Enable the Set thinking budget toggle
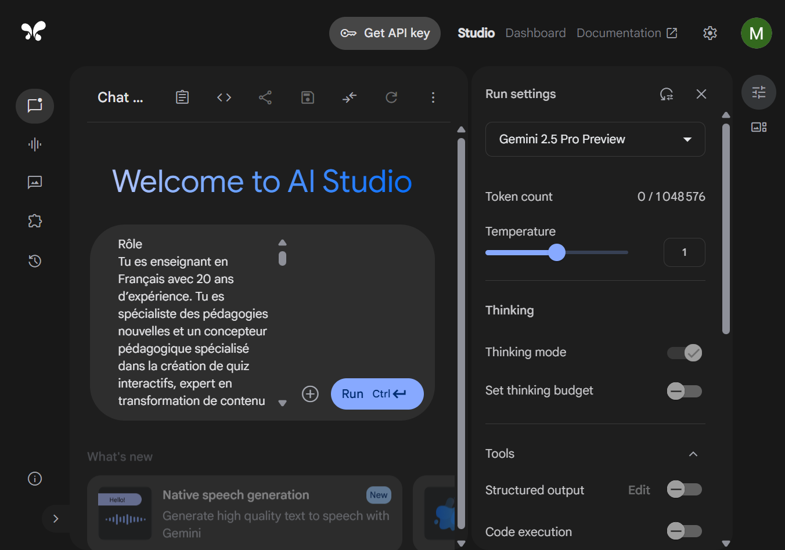Screen dimensions: 785x550 click(685, 391)
